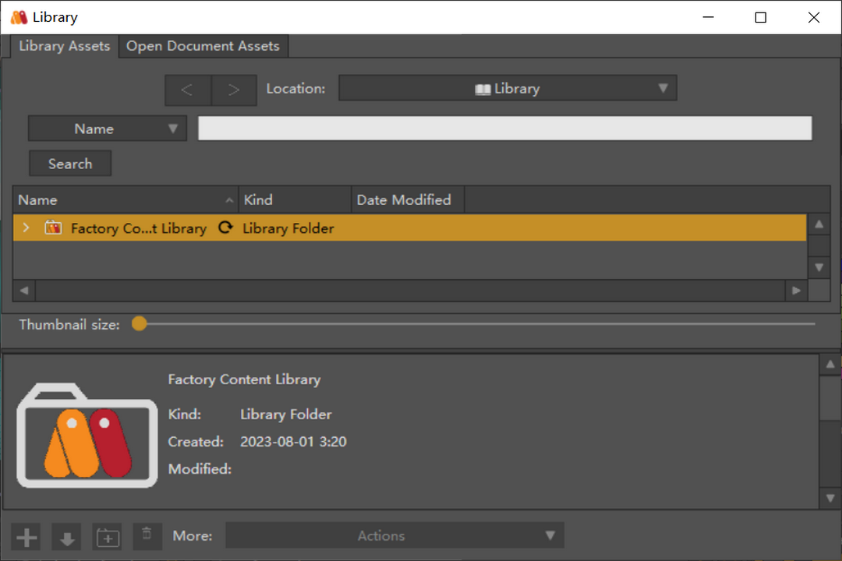Screen dimensions: 842x561
Task: Click the back navigation arrow
Action: 187,90
